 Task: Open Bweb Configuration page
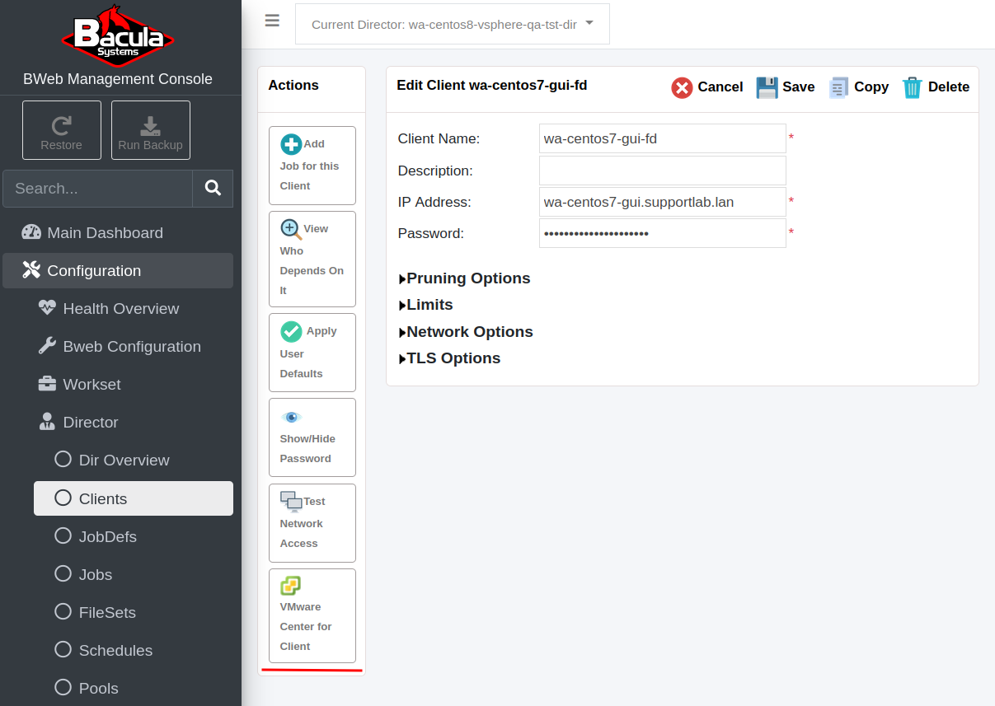pyautogui.click(x=134, y=346)
